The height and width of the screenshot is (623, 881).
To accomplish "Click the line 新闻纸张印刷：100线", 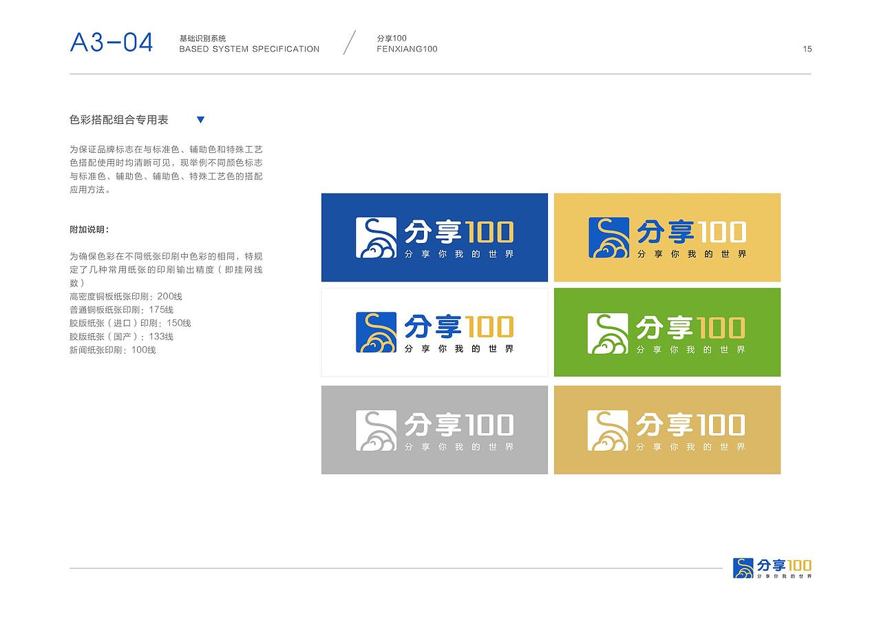I will [x=113, y=350].
